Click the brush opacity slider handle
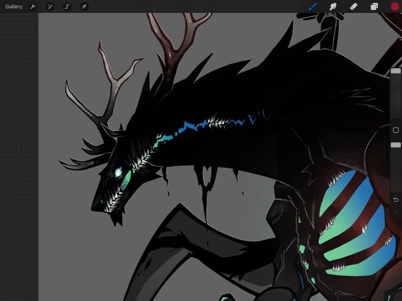 pos(395,145)
